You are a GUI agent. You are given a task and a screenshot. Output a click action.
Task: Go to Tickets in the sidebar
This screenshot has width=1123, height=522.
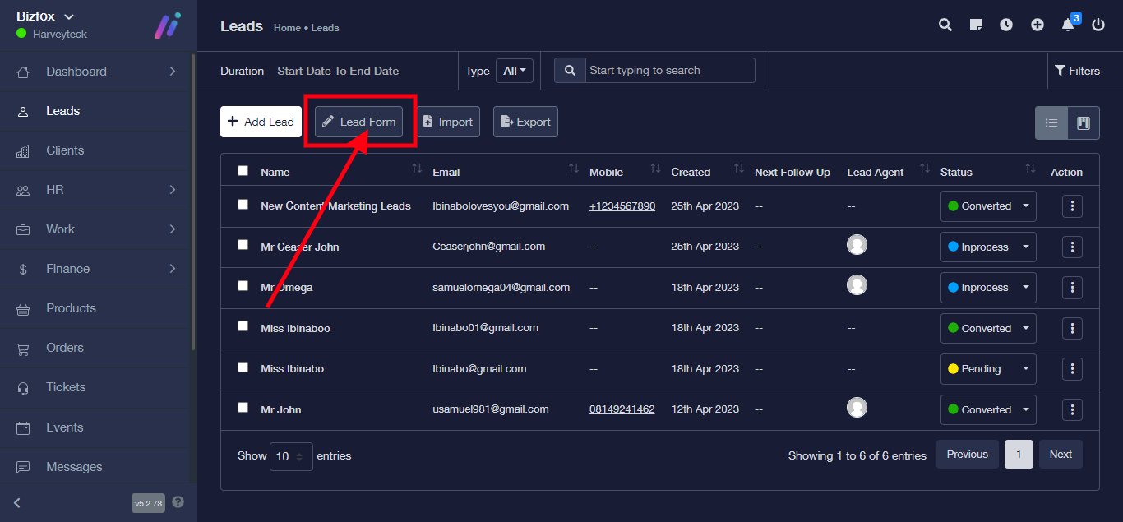[x=66, y=387]
